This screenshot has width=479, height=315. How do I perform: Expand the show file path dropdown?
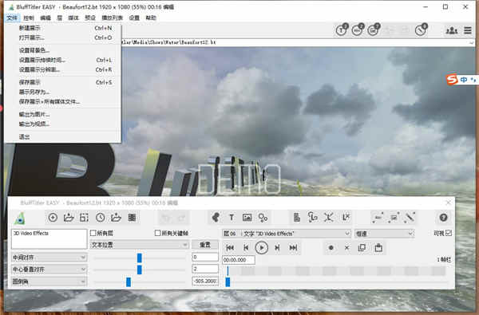[x=472, y=42]
